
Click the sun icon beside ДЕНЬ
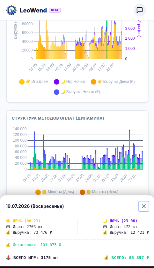(8, 221)
